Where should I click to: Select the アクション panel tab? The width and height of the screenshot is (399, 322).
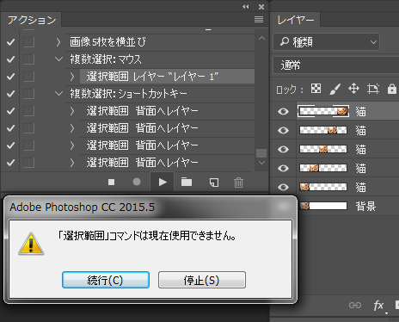[32, 20]
